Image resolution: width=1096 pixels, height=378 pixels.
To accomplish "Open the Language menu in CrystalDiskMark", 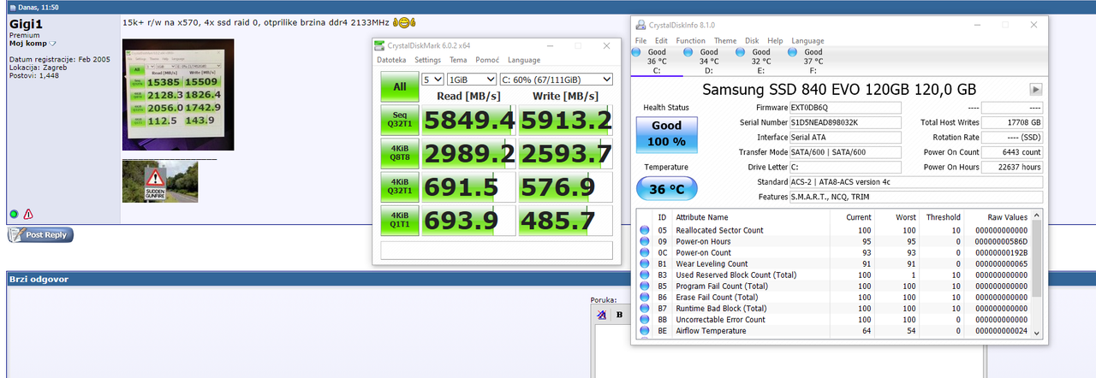I will pos(524,60).
